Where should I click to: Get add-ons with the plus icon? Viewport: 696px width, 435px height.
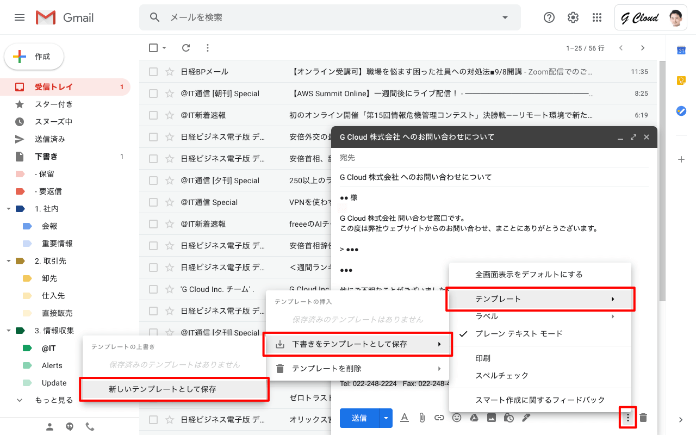point(681,159)
